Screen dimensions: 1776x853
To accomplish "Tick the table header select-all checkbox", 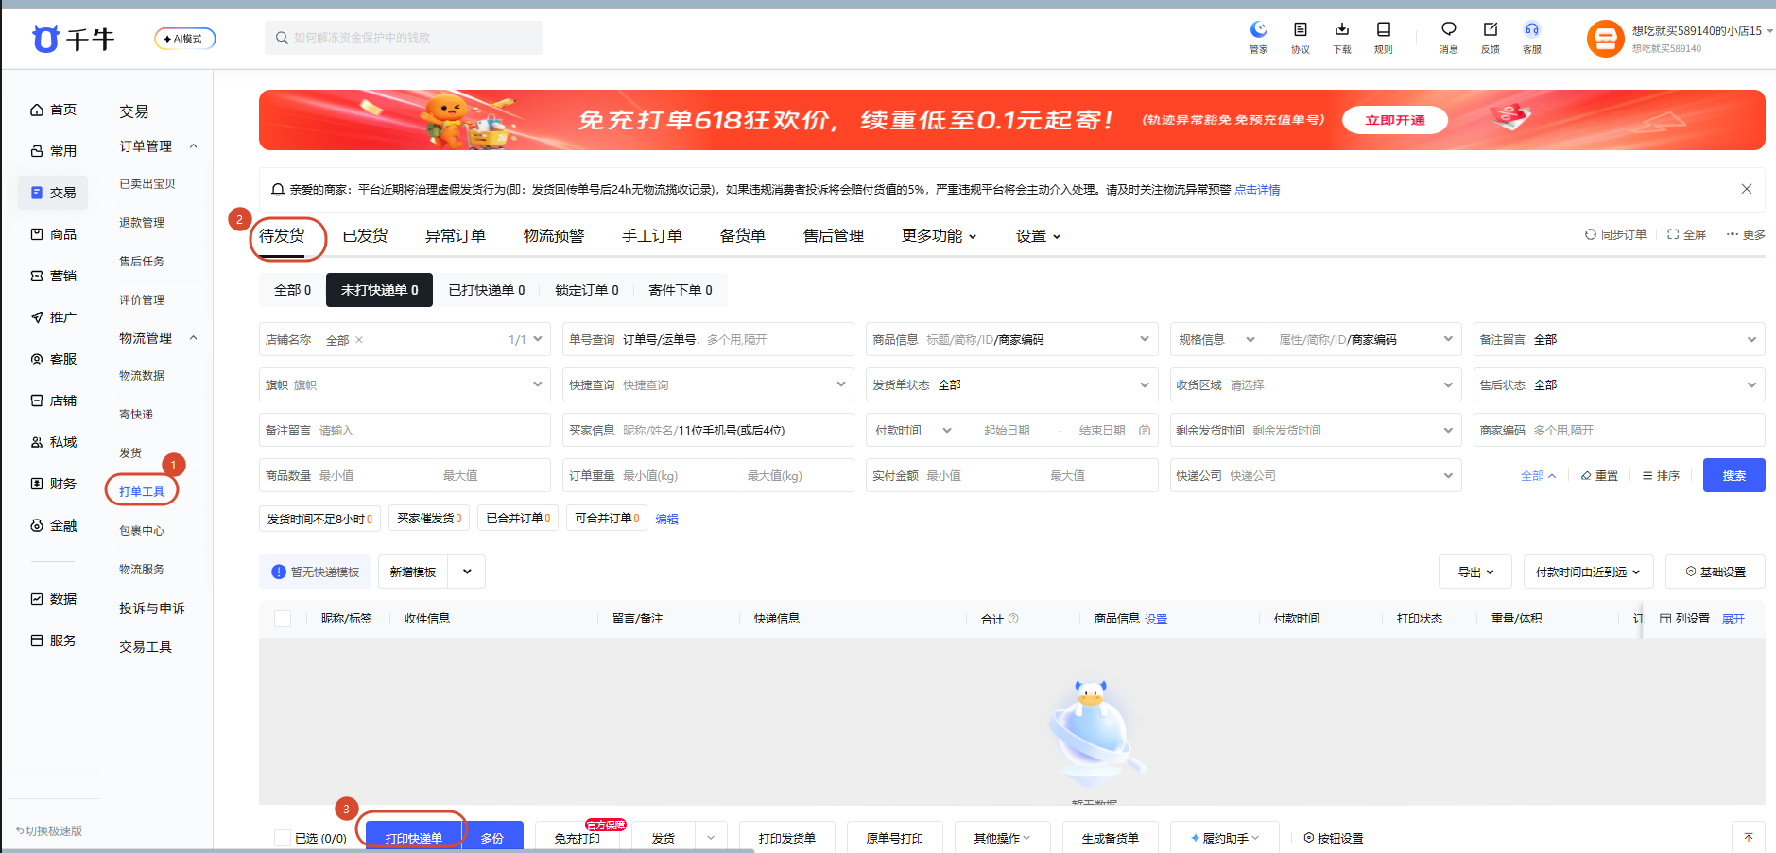I will (x=282, y=619).
